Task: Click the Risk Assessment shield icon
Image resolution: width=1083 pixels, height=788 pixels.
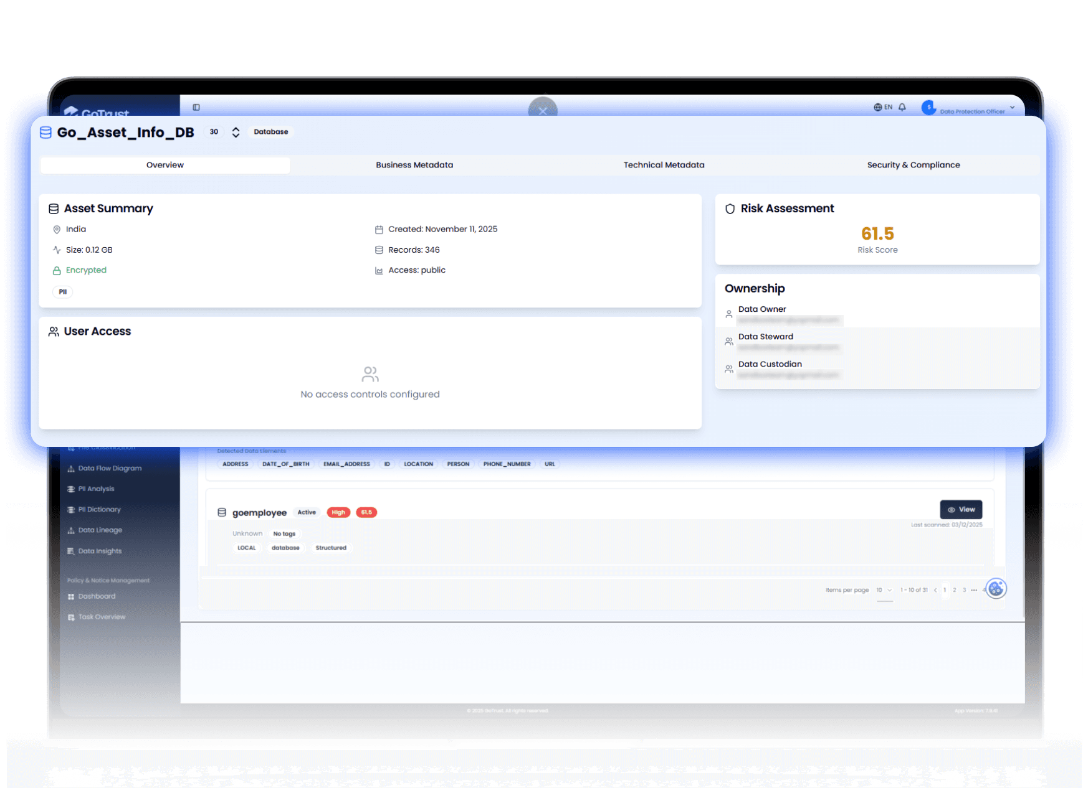Action: 730,209
